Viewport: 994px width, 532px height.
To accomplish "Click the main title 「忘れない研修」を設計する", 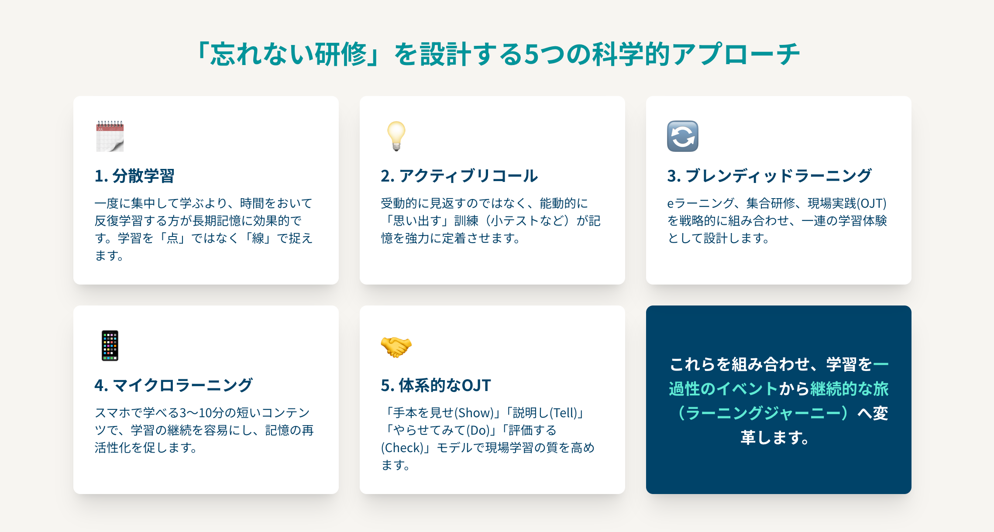I will (497, 55).
